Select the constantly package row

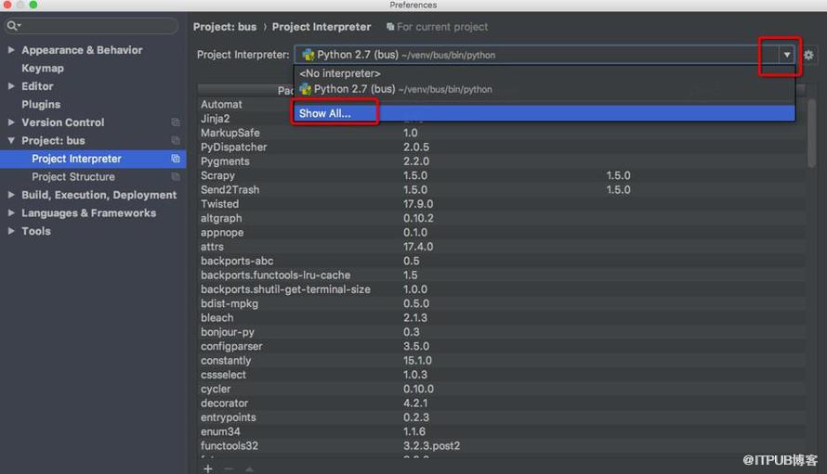[x=501, y=360]
